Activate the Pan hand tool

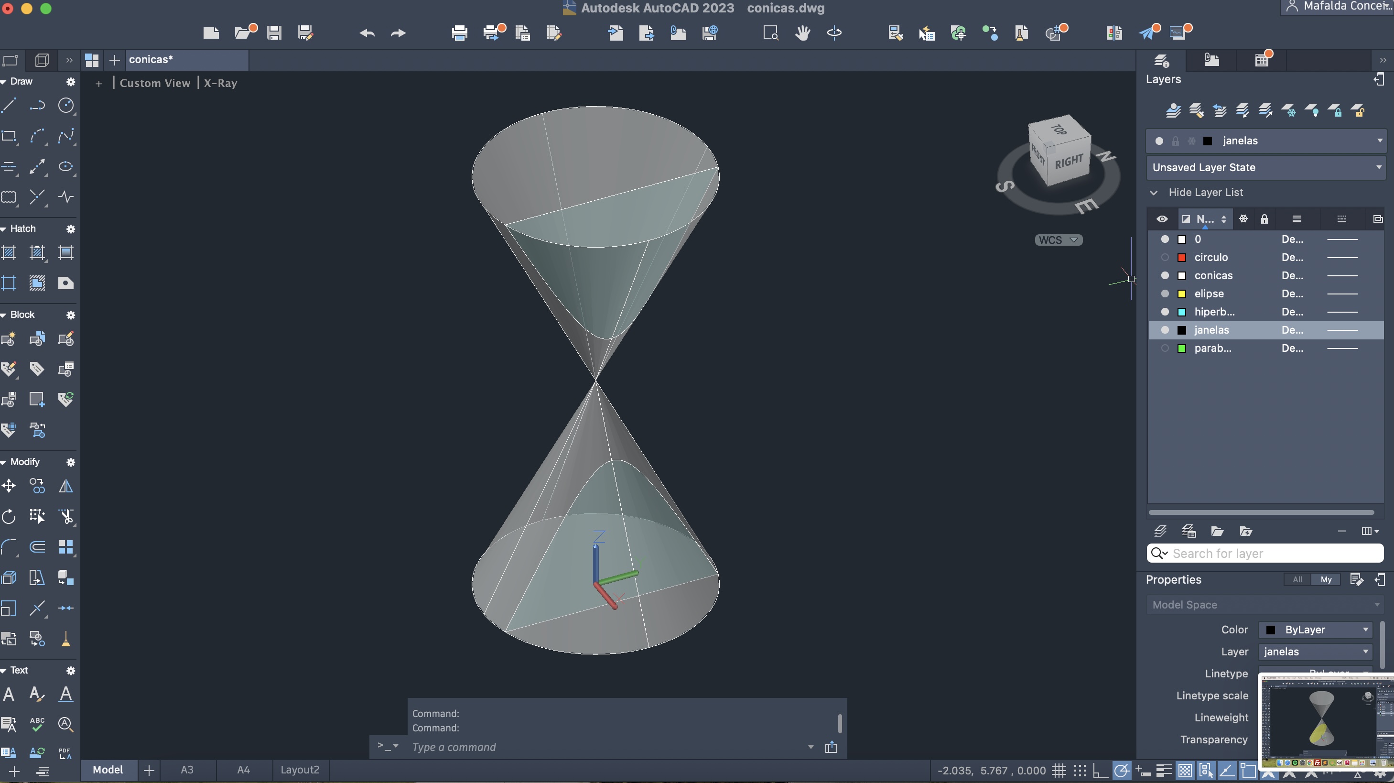[x=802, y=33]
